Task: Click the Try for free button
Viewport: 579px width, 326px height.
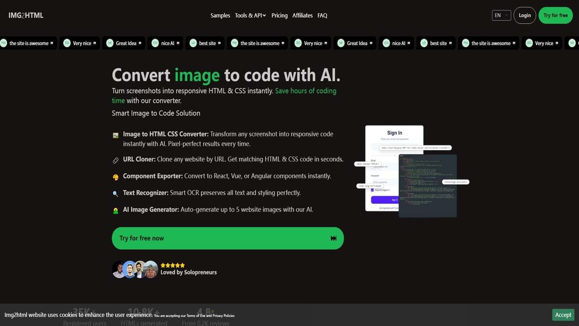Action: click(555, 15)
